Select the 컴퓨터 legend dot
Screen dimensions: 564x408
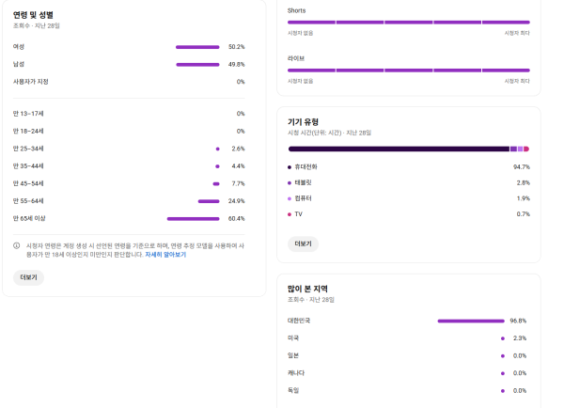(290, 198)
